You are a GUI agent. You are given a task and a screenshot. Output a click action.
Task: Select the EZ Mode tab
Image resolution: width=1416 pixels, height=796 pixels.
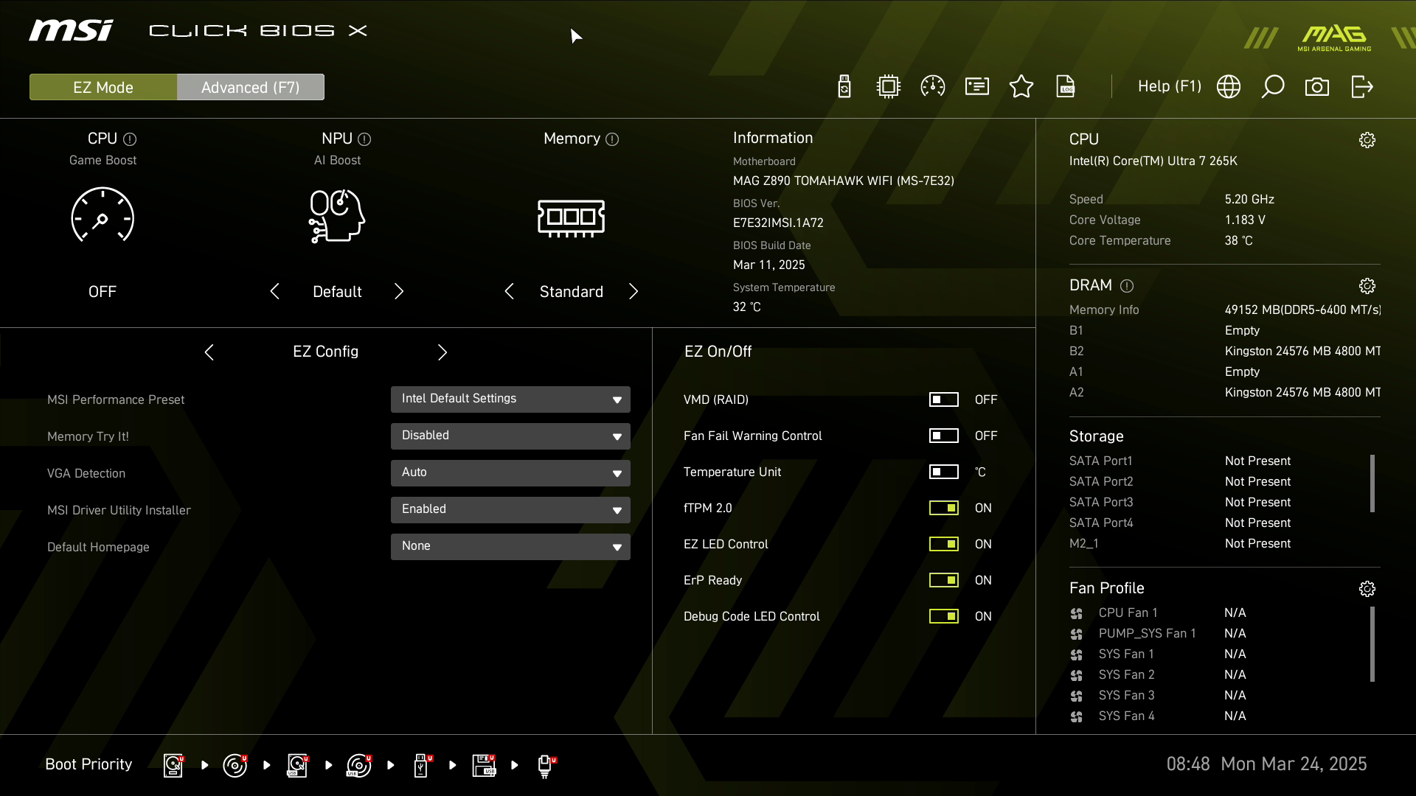pos(103,87)
